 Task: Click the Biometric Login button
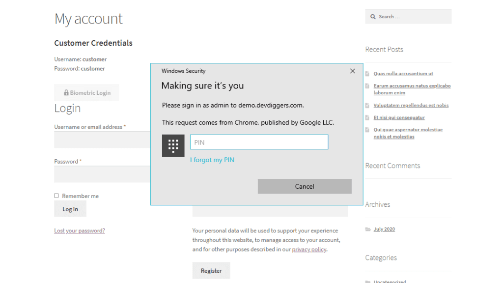pyautogui.click(x=86, y=92)
